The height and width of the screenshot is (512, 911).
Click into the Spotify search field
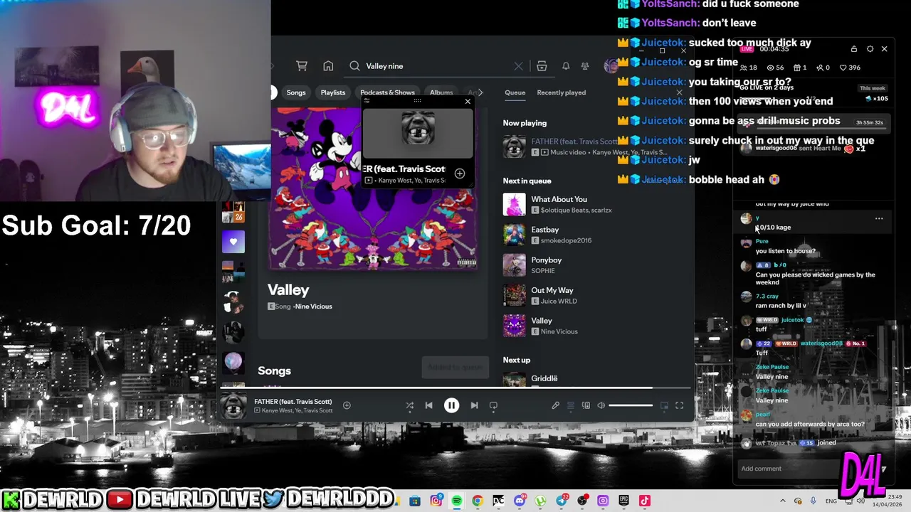(x=436, y=66)
